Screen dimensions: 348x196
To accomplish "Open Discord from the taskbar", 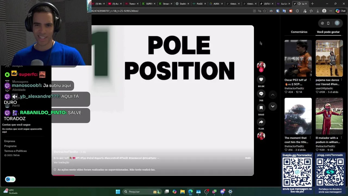I will click(x=222, y=192).
